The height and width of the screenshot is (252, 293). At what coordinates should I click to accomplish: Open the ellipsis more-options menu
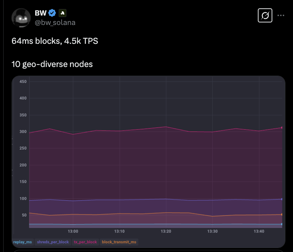tap(281, 16)
